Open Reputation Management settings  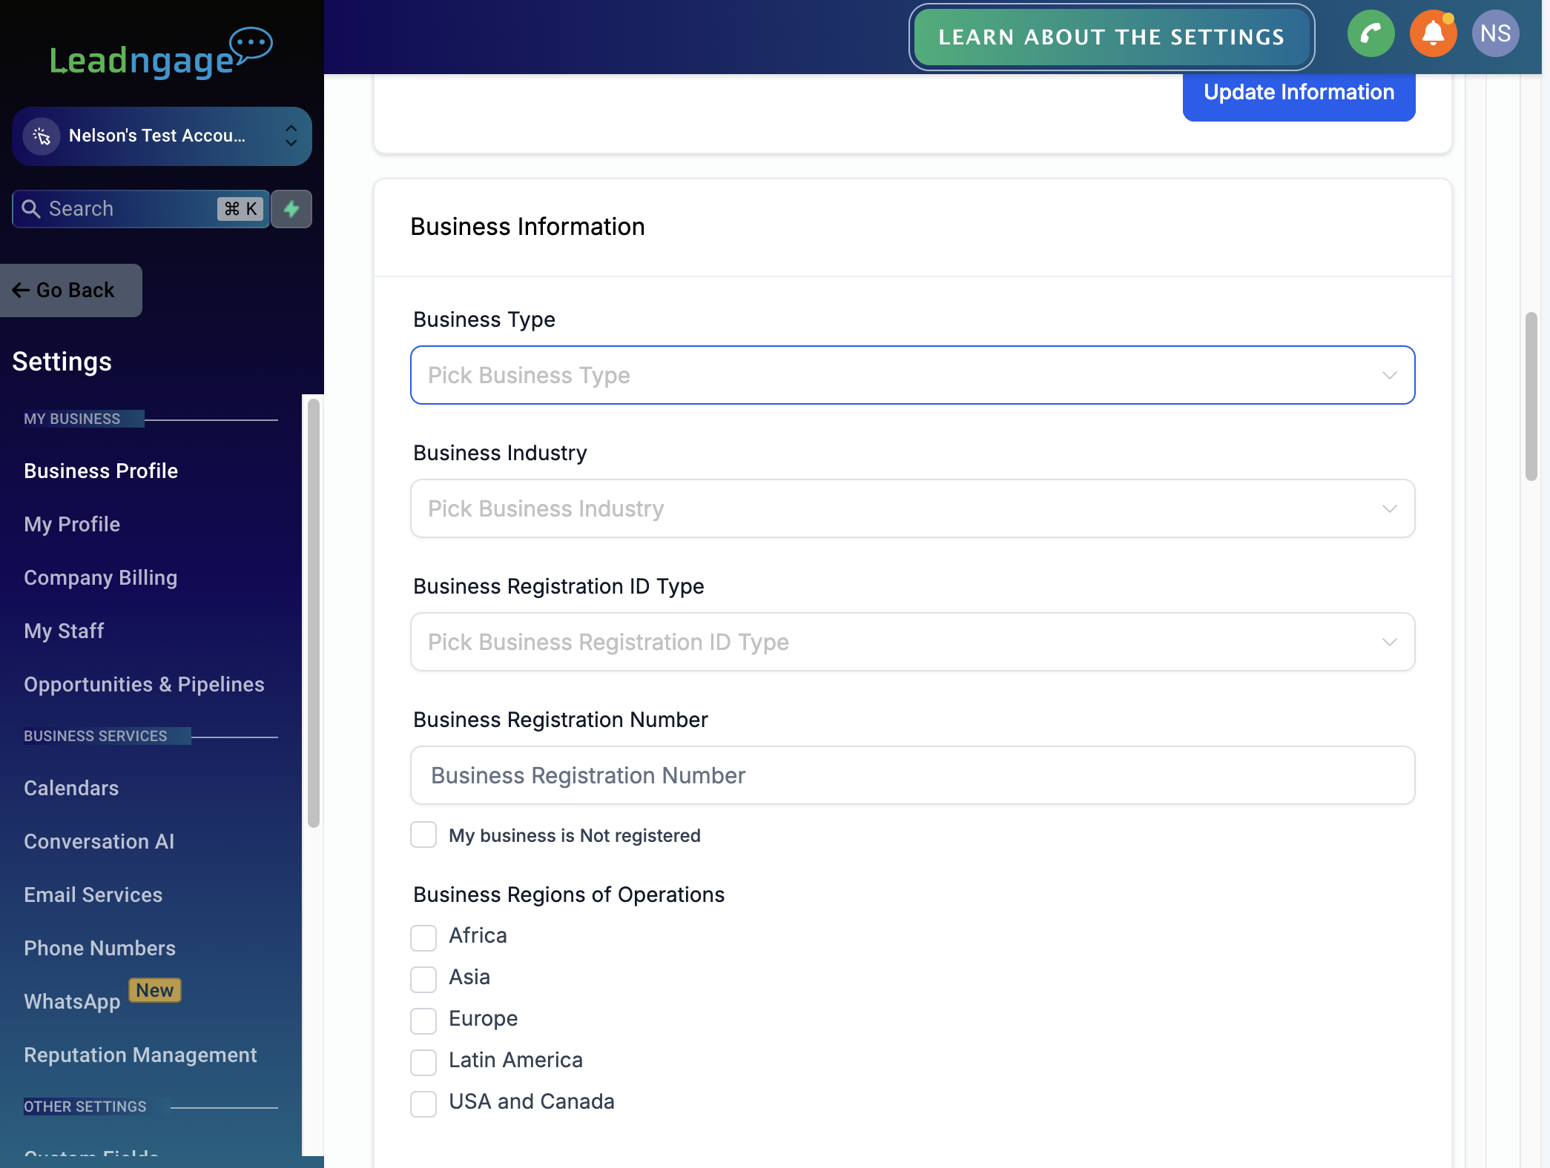[140, 1055]
